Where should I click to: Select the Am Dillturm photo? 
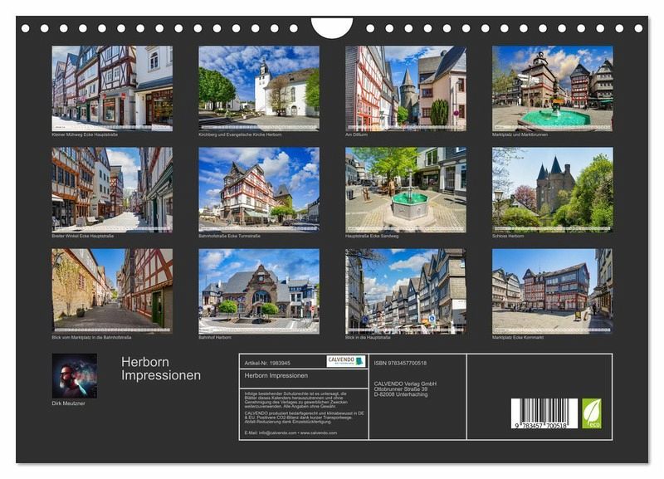pyautogui.click(x=405, y=87)
